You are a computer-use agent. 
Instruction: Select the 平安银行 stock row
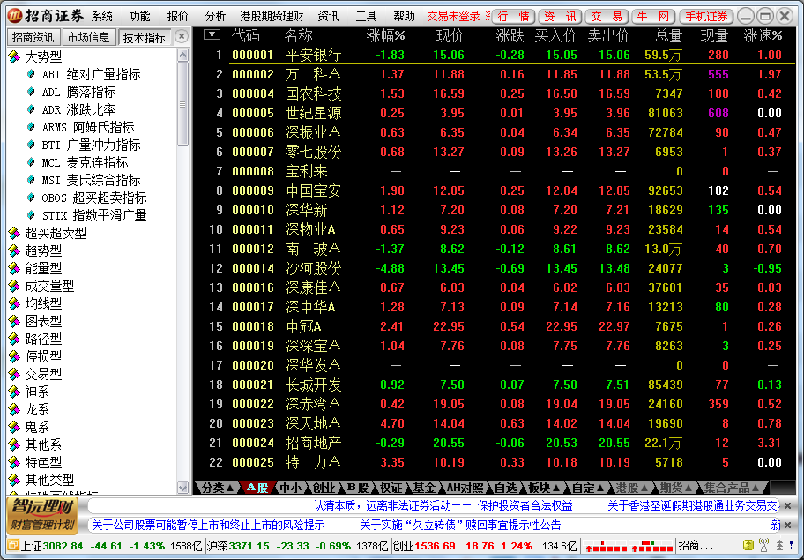pyautogui.click(x=495, y=55)
